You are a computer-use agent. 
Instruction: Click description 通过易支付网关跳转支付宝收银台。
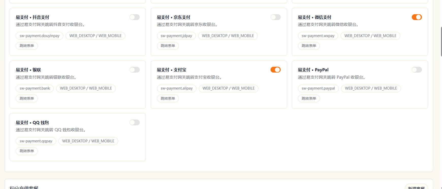(190, 77)
